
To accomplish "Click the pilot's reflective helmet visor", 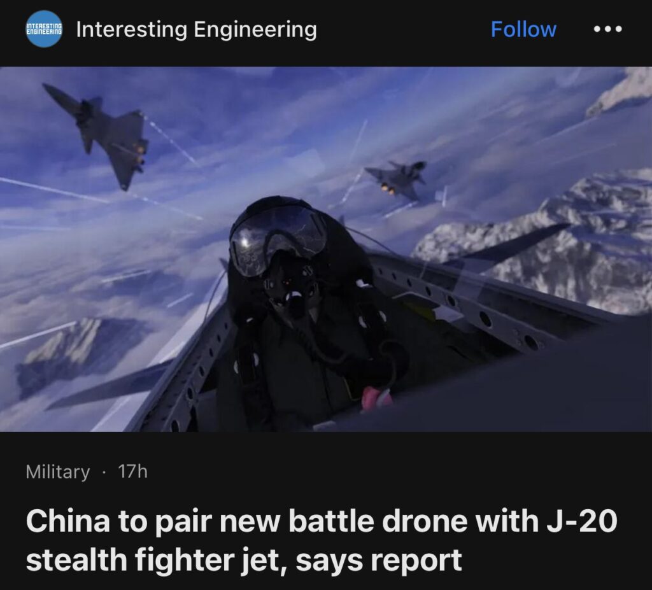I will (278, 241).
